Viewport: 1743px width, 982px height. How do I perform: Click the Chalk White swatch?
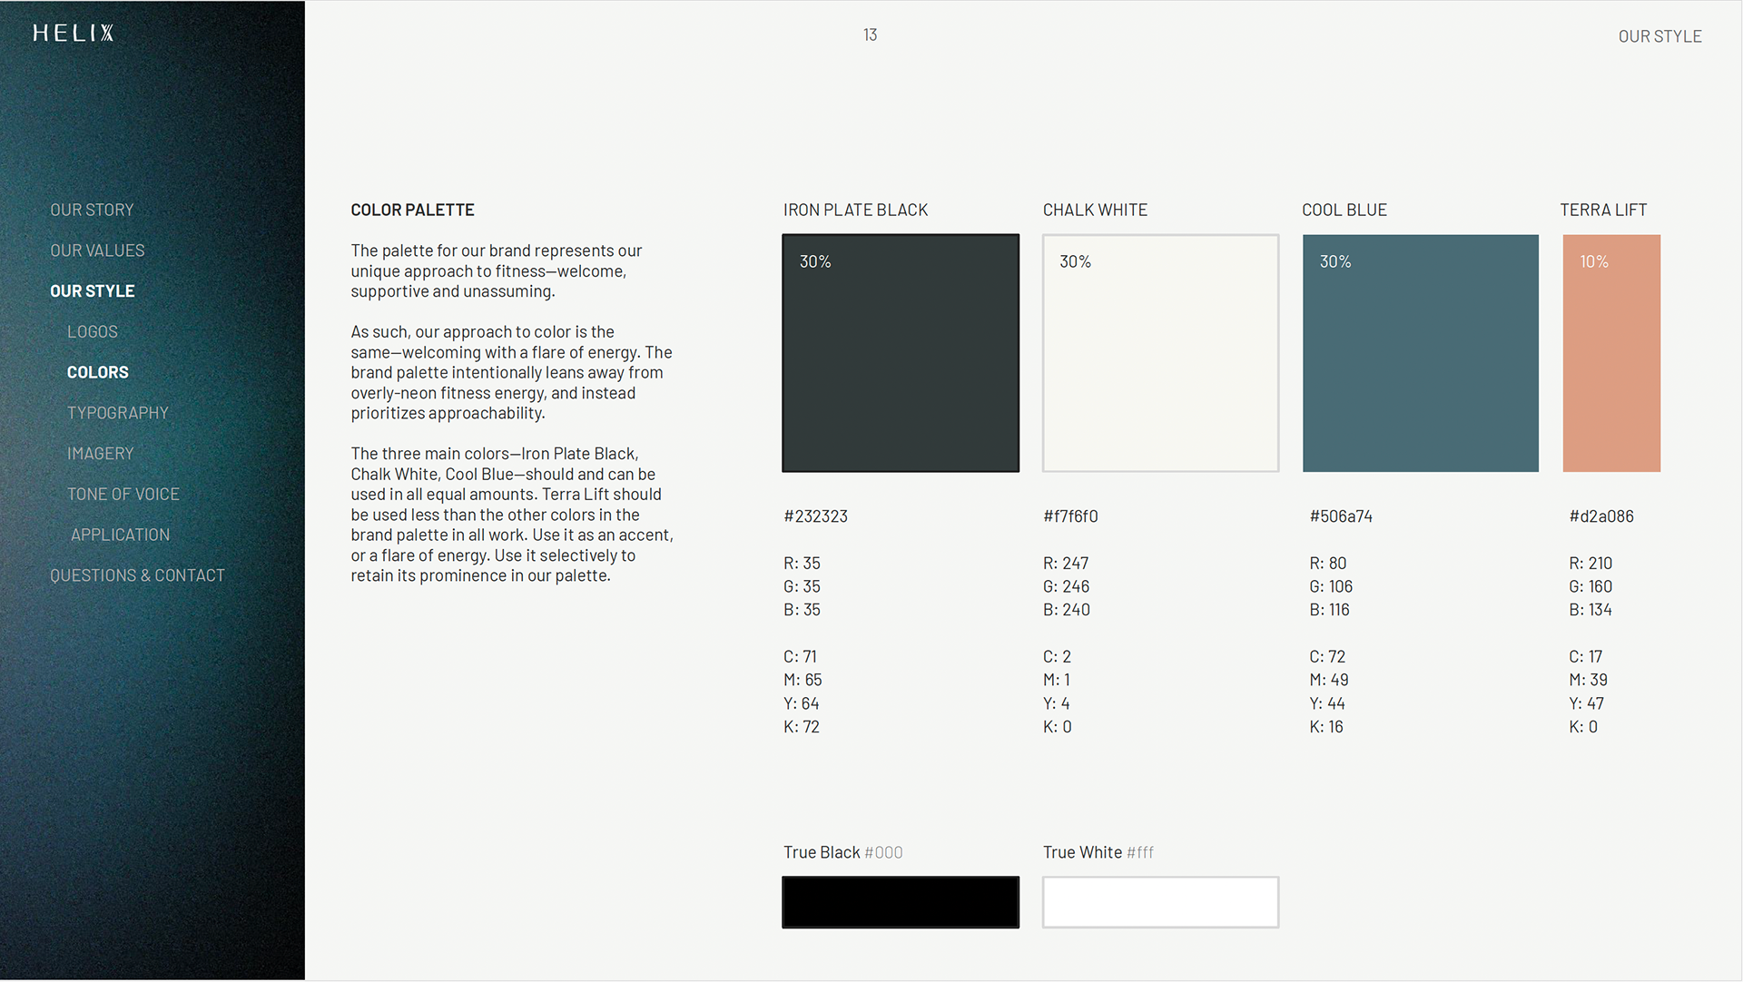(x=1160, y=353)
